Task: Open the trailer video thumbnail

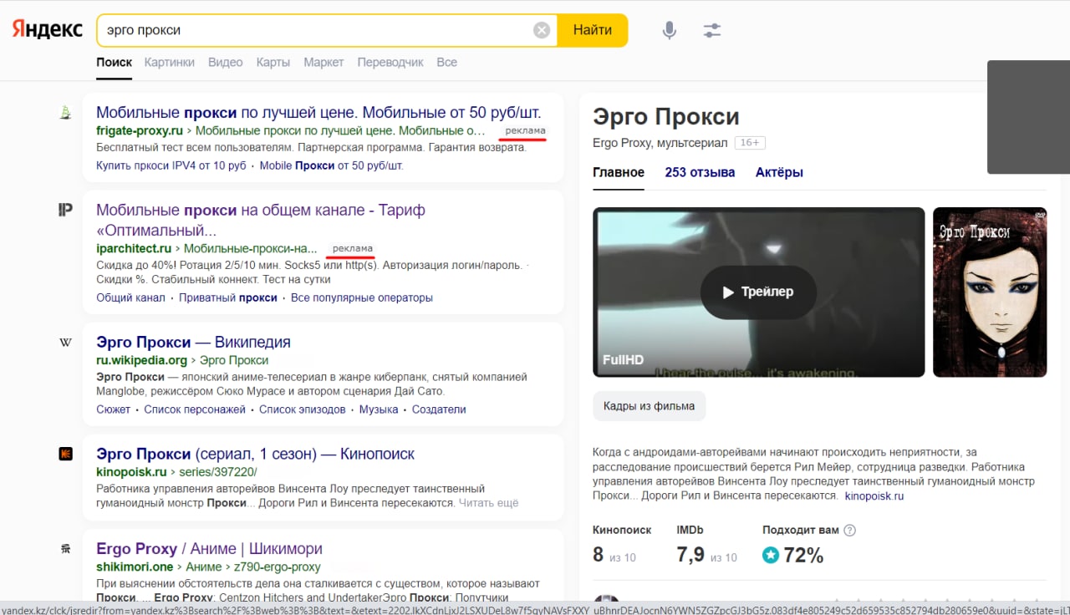Action: tap(759, 292)
